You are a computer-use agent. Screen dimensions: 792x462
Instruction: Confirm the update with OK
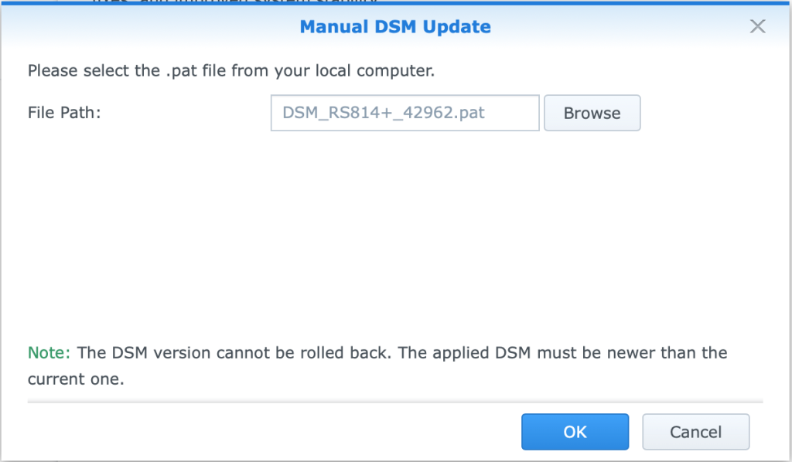click(x=575, y=432)
